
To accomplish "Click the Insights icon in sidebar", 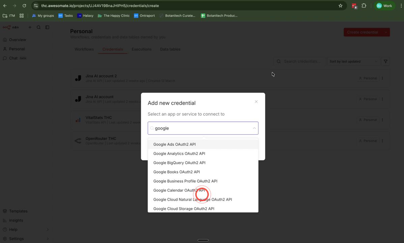I will tap(5, 220).
